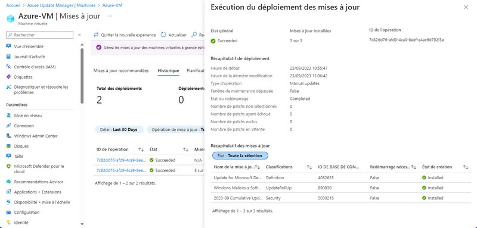Open the Planification tab
This screenshot has height=228, width=477.
pyautogui.click(x=196, y=70)
